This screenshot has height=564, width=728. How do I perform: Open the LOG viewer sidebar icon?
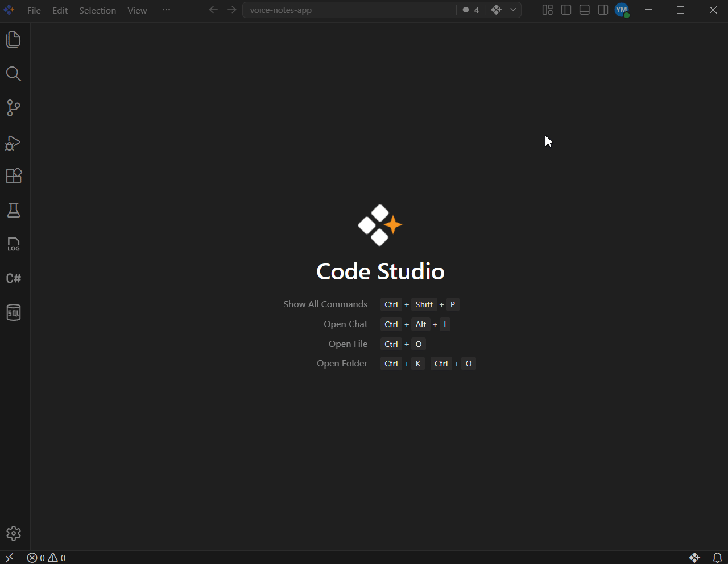[14, 244]
